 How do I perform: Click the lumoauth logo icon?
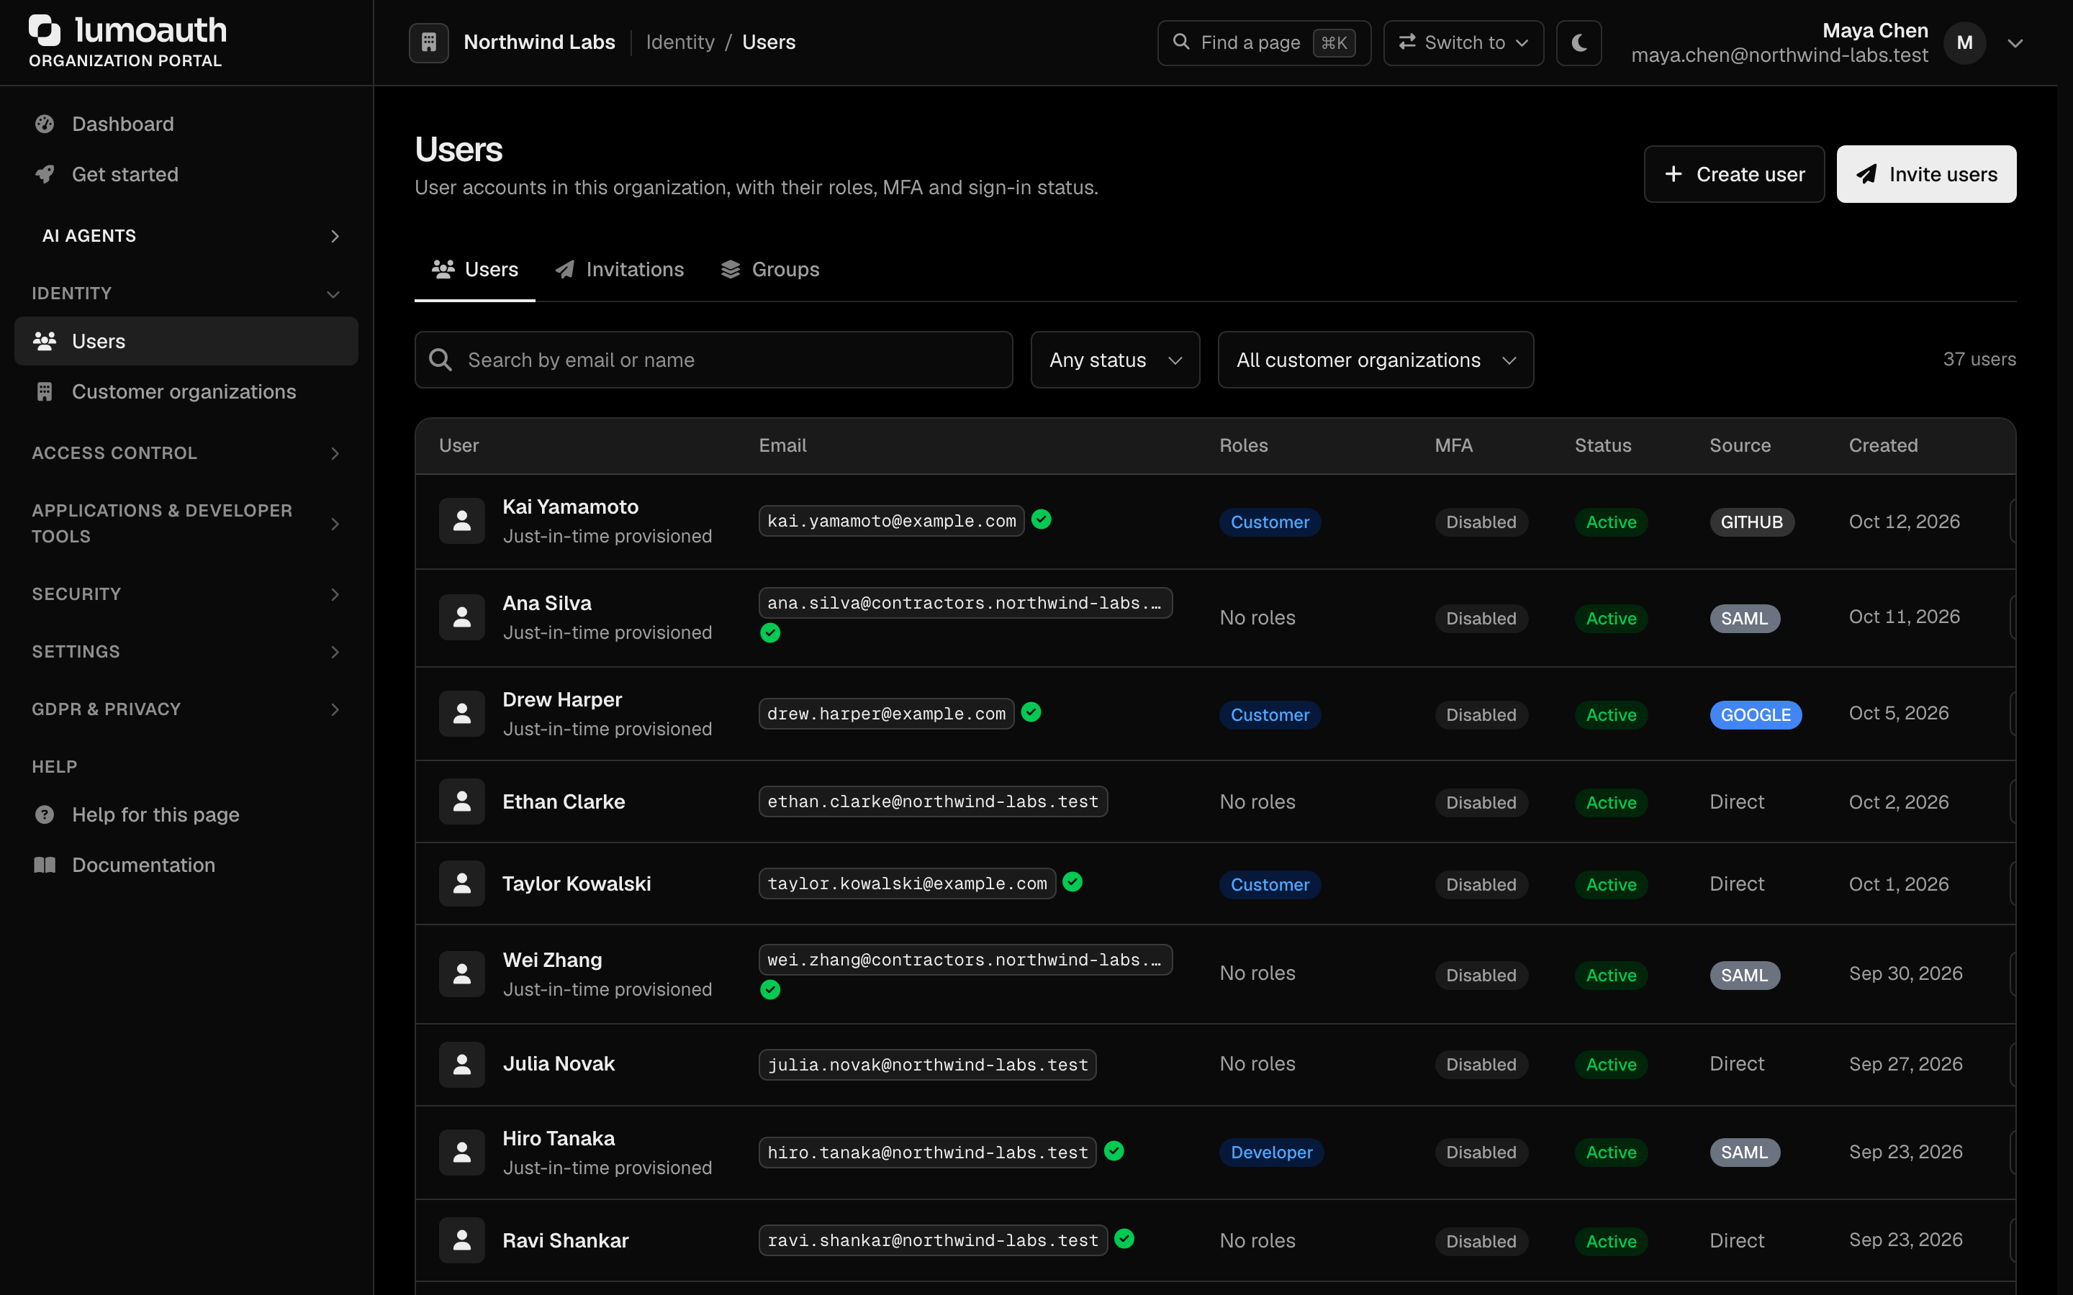tap(45, 30)
